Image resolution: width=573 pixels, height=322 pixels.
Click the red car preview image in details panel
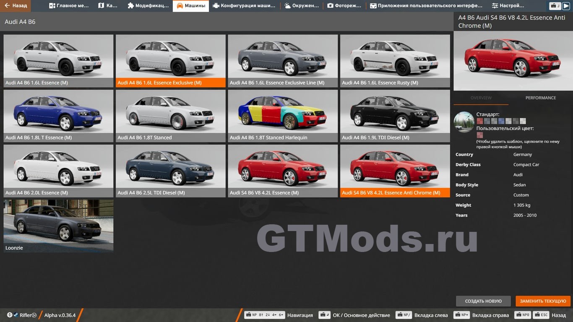(513, 61)
